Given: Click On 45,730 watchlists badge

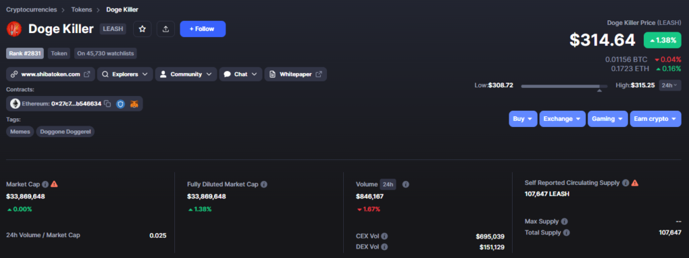Looking at the screenshot, I should click(106, 54).
